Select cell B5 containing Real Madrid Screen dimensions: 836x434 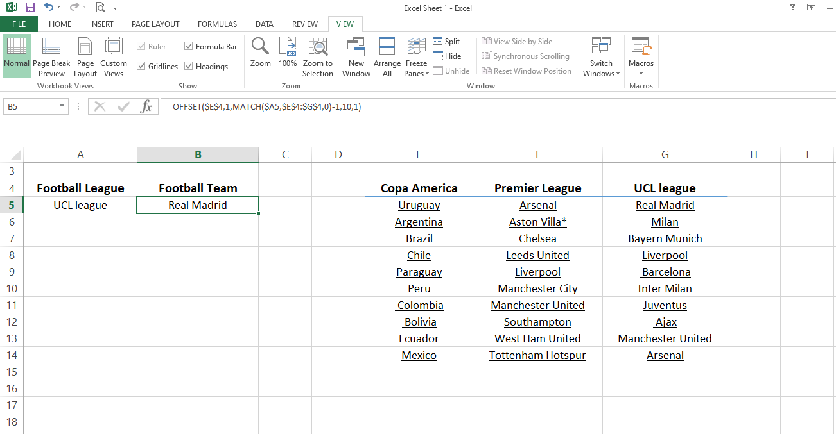coord(197,204)
